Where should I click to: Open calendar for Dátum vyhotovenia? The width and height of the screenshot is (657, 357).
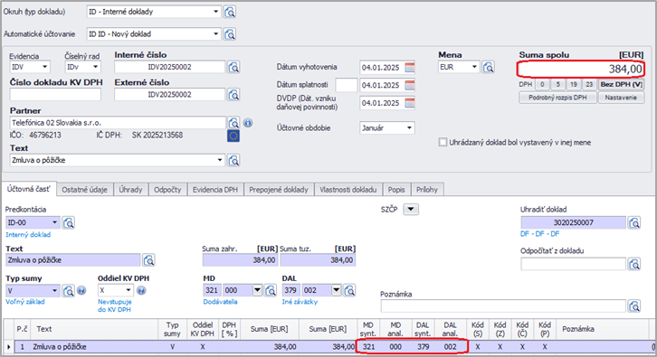point(410,68)
